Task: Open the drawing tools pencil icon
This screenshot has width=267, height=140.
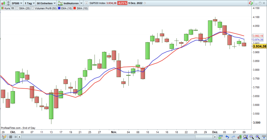Action: [x=4, y=137]
